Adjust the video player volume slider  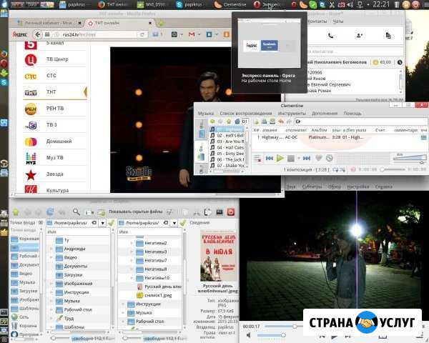271,335
